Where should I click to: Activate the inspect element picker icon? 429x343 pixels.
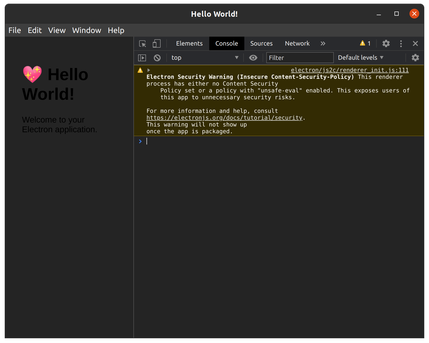click(143, 43)
